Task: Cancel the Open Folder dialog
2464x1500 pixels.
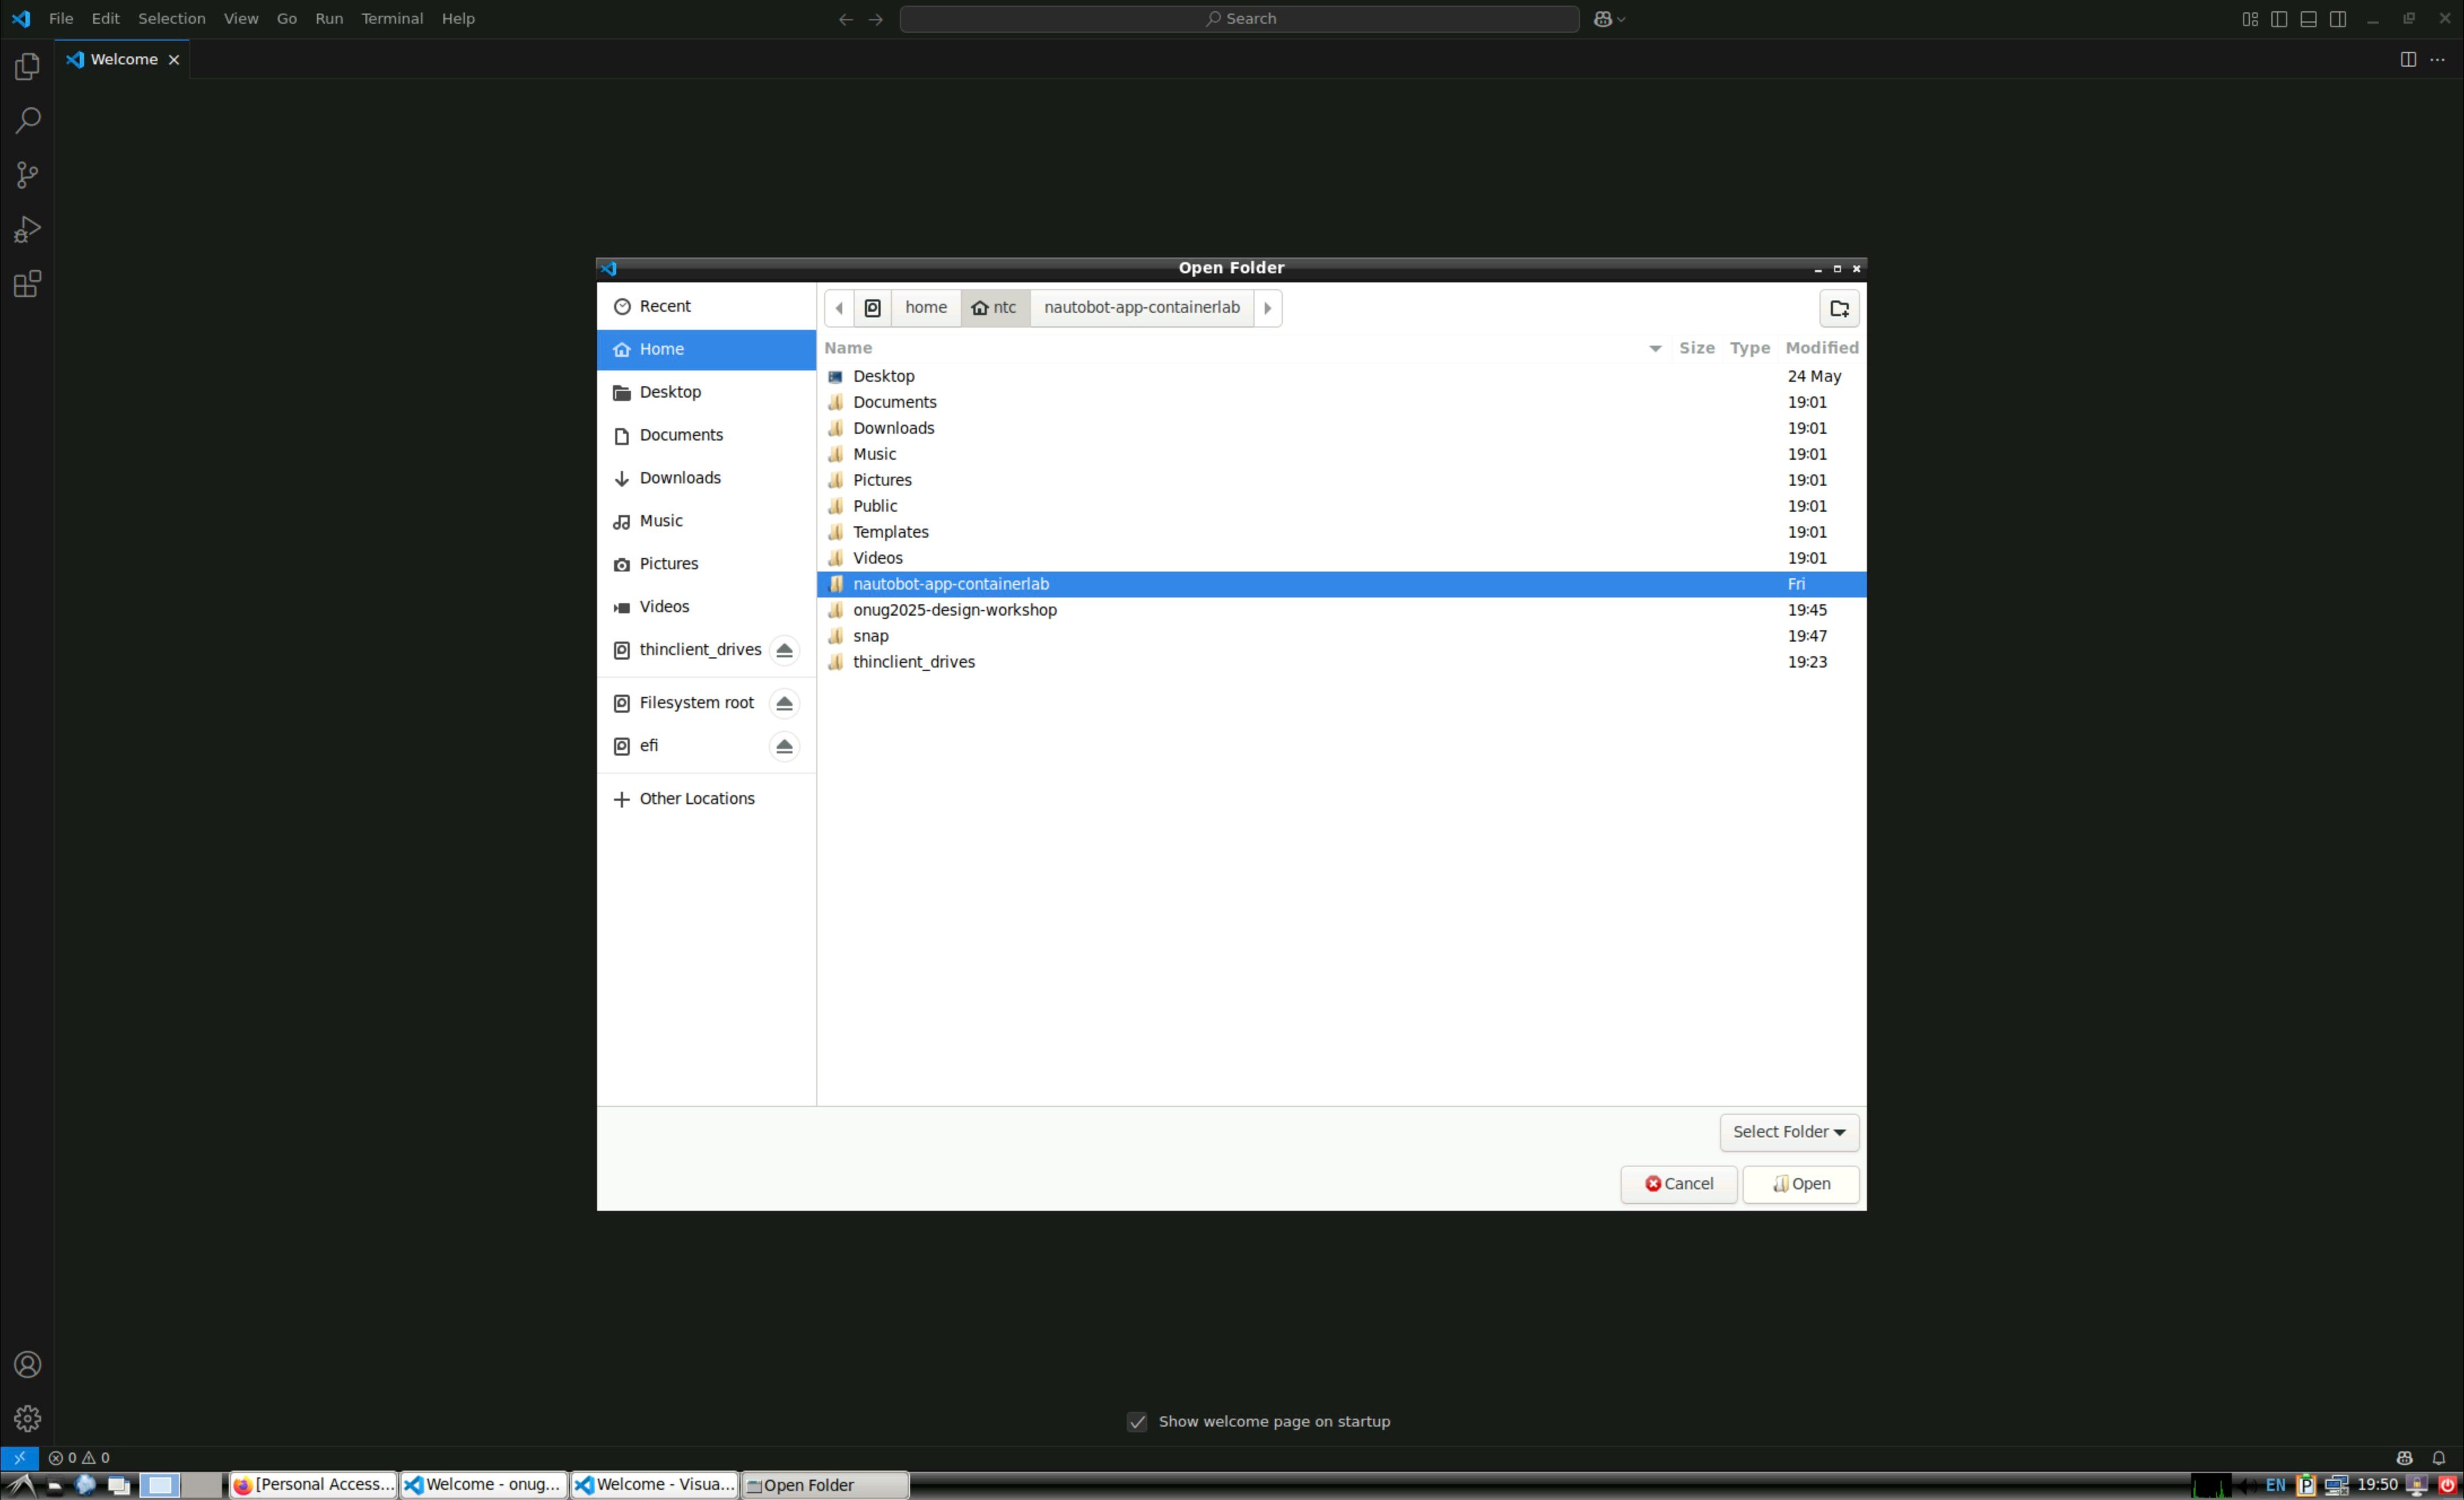Action: tap(1678, 1184)
